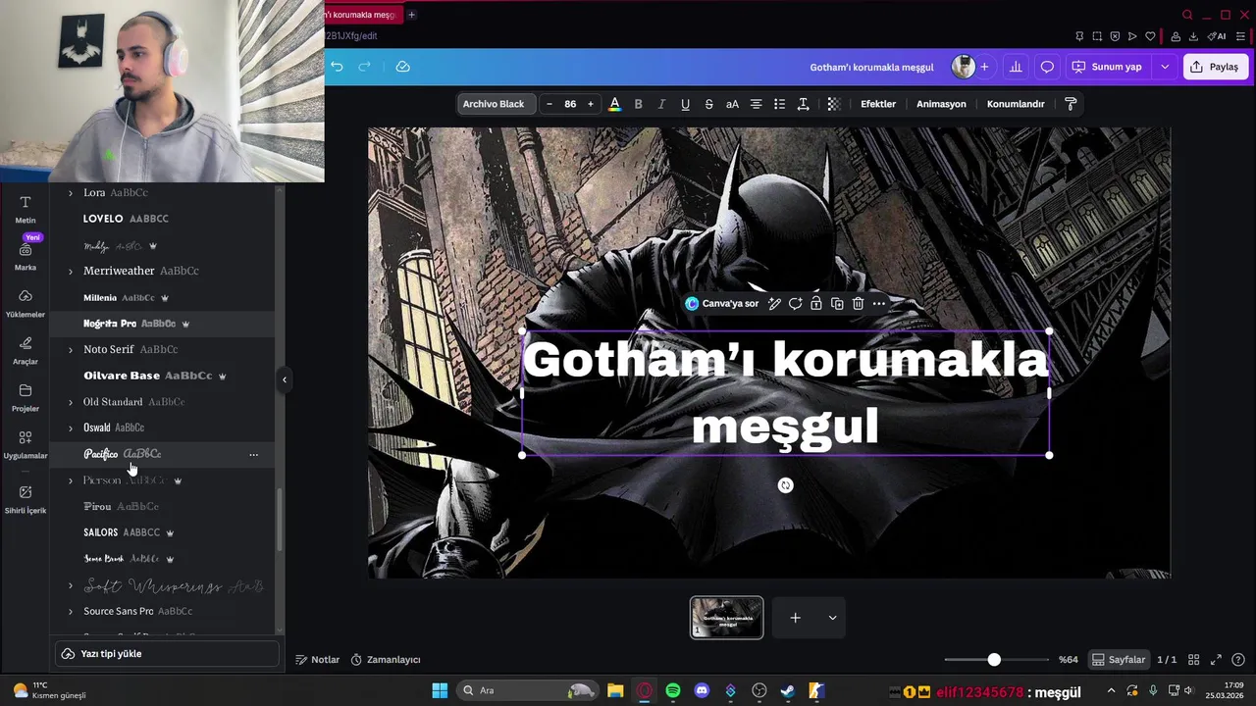Toggle strikethrough formatting on the text

708,104
